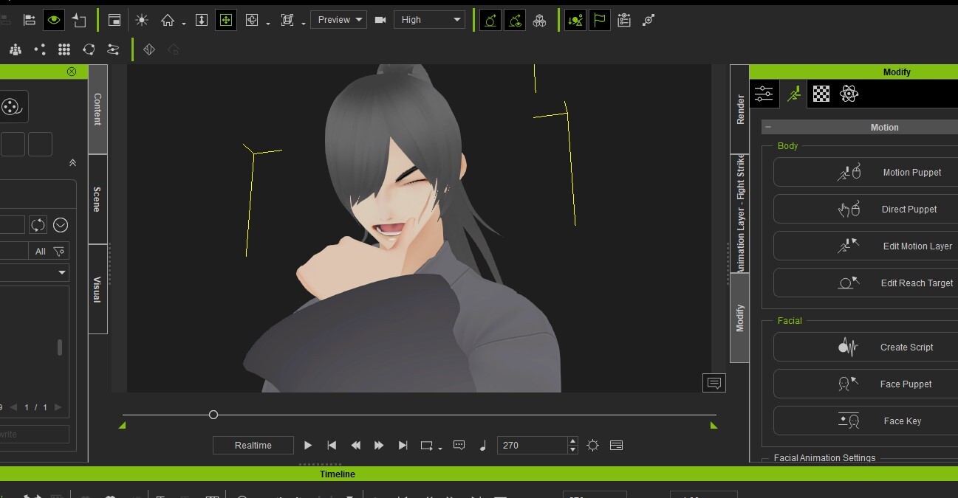Viewport: 958px width, 498px height.
Task: Click the light (sun) icon in top toolbar
Action: coord(142,20)
